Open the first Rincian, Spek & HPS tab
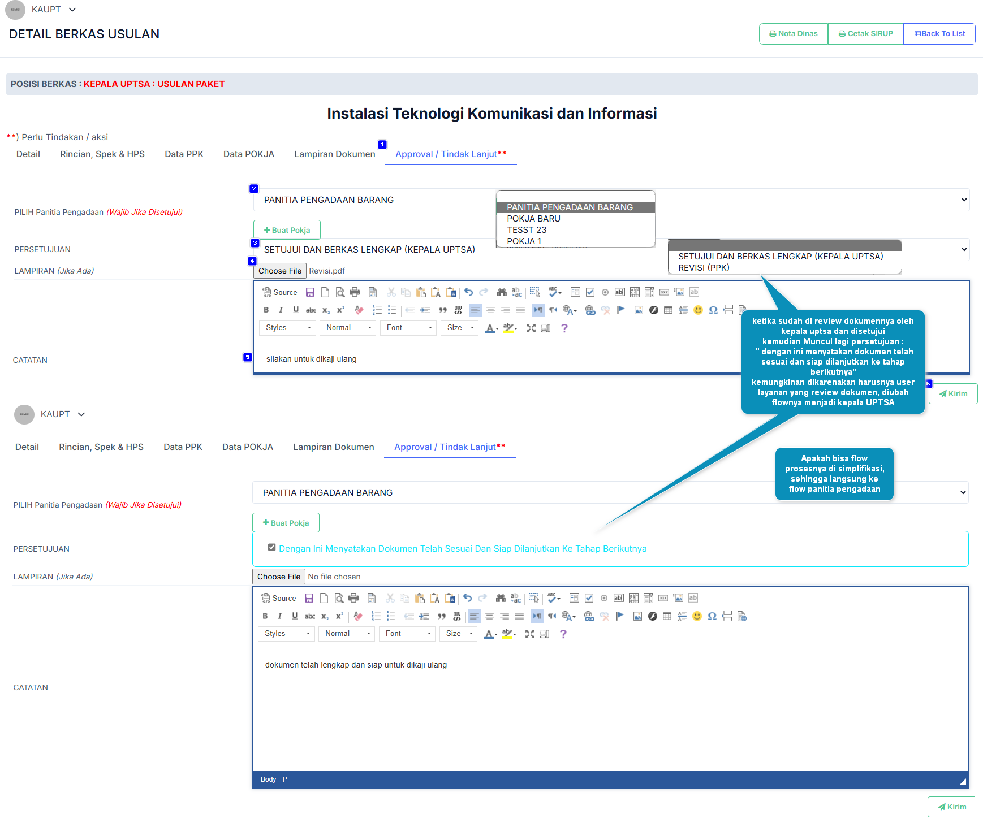The image size is (983, 823). click(102, 154)
